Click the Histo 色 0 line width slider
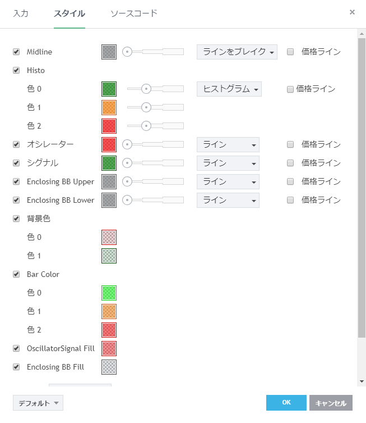 click(155, 89)
